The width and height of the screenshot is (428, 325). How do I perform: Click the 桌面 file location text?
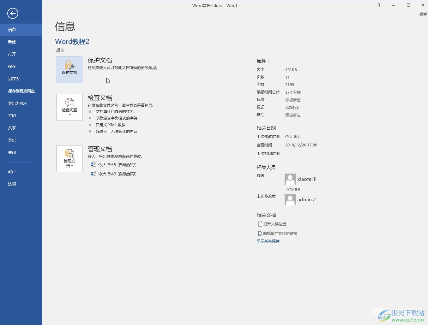[60, 50]
